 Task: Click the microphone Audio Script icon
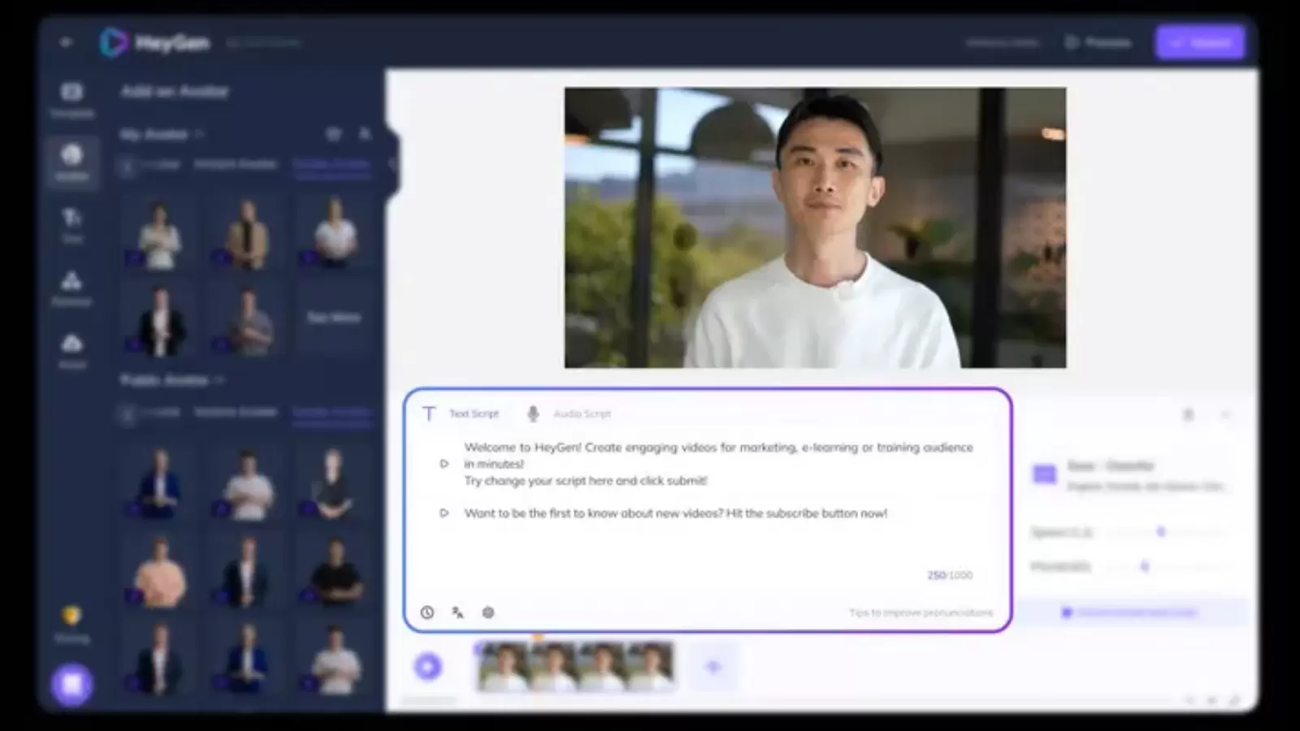[533, 414]
